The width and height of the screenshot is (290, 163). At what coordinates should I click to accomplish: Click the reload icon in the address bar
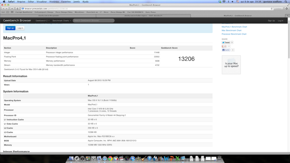[x=272, y=9]
